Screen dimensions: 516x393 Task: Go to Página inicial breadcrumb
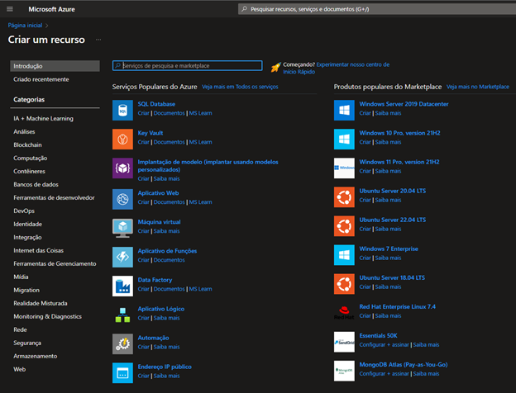tap(25, 26)
